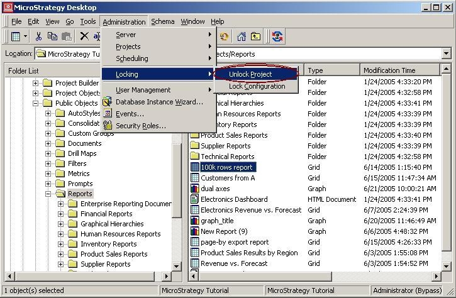The width and height of the screenshot is (456, 298).
Task: Select the Electronics Dashboard HTML document icon
Action: (x=194, y=199)
